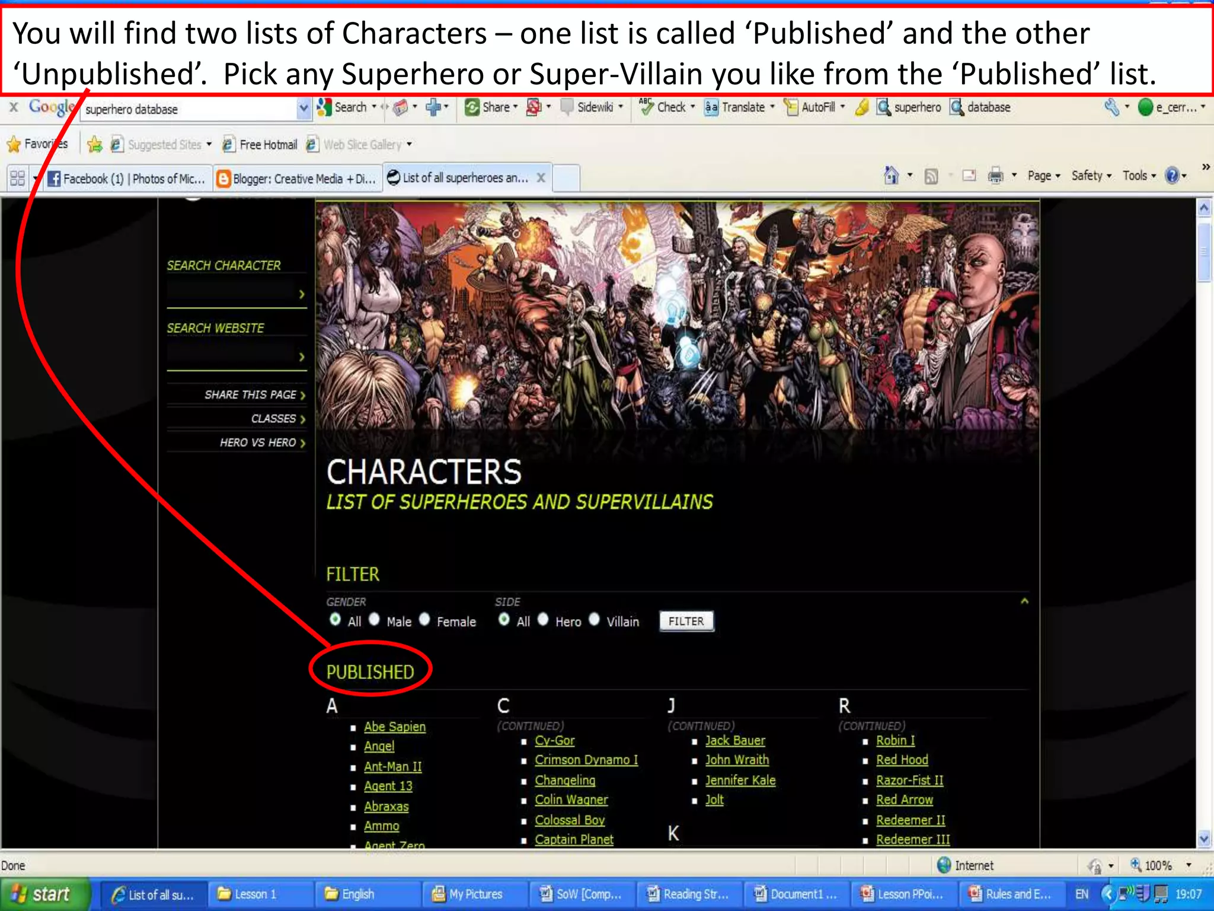Click the Home icon in the command bar
This screenshot has height=911, width=1214.
point(891,176)
